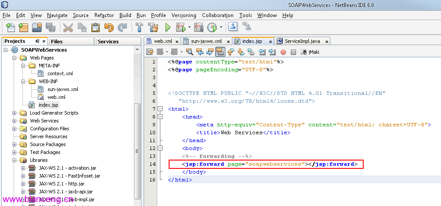This screenshot has height=206, width=441.
Task: Collapse the Web Pages folder node
Action: tap(14, 58)
